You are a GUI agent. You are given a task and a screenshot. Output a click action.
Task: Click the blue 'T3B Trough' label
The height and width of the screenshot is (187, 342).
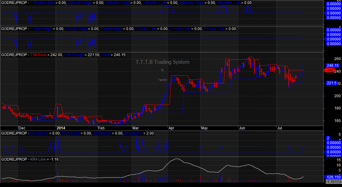tap(74, 55)
